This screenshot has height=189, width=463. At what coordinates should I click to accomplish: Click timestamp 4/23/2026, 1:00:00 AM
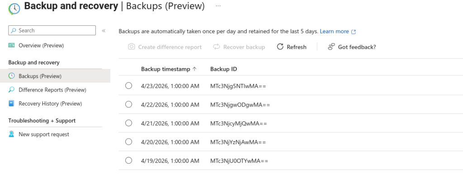click(x=170, y=86)
